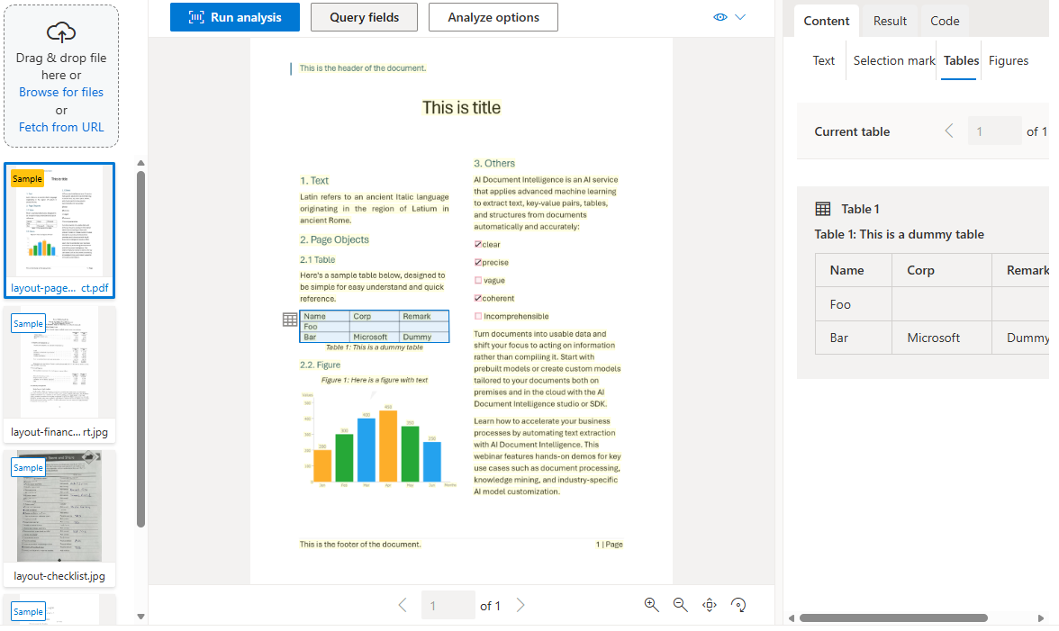The image size is (1059, 631).
Task: Switch to the Result tab
Action: tap(890, 20)
